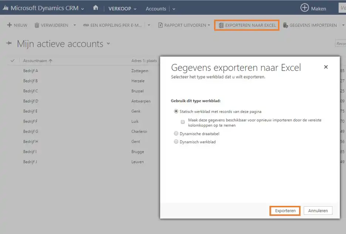Expand the Mijn actieve accounts view selector

[108, 44]
